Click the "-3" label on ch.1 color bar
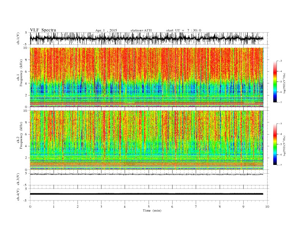This screenshot has height=232, width=301. click(x=280, y=61)
